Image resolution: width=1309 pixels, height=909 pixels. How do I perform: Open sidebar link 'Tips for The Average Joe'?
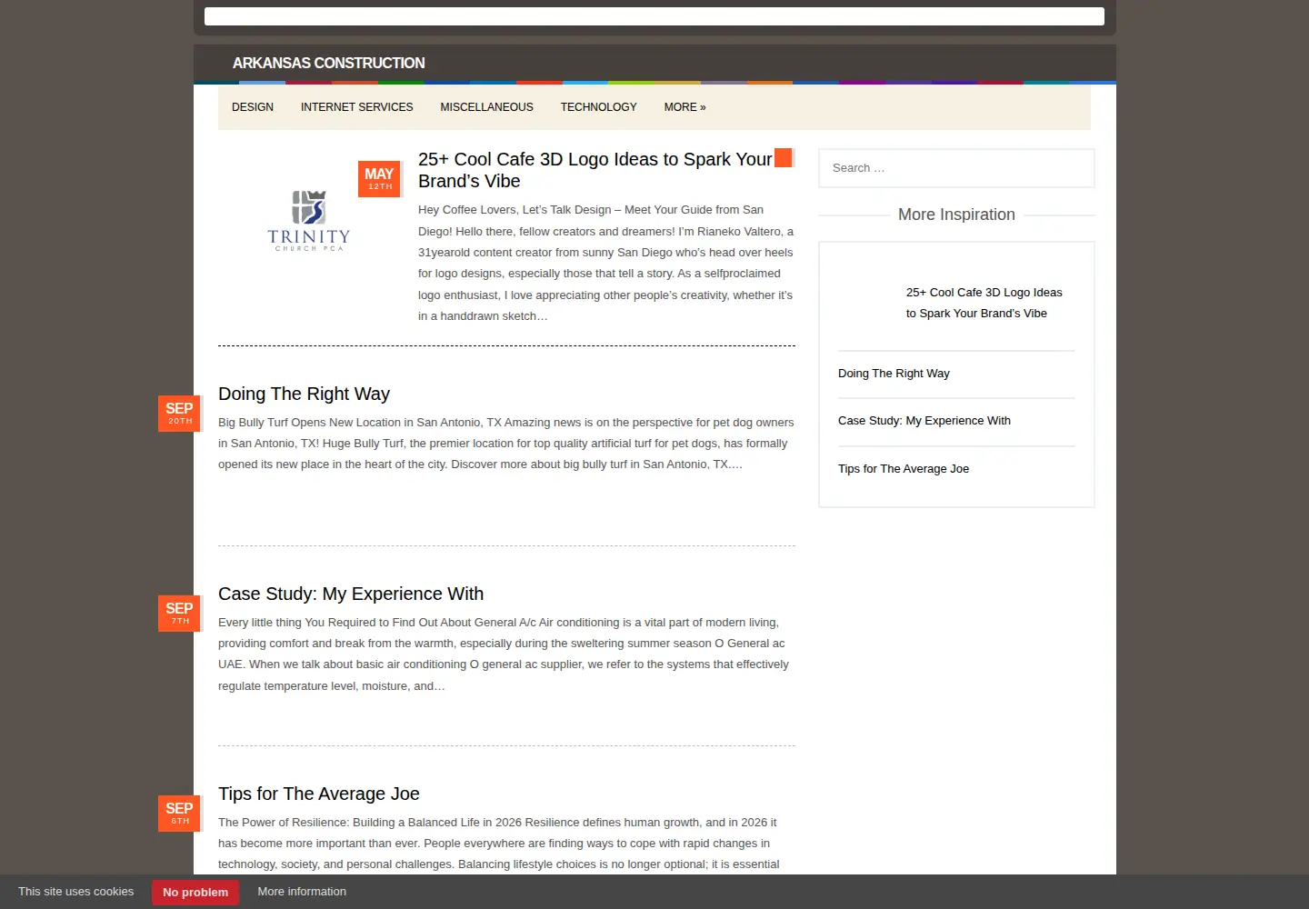[x=904, y=469]
